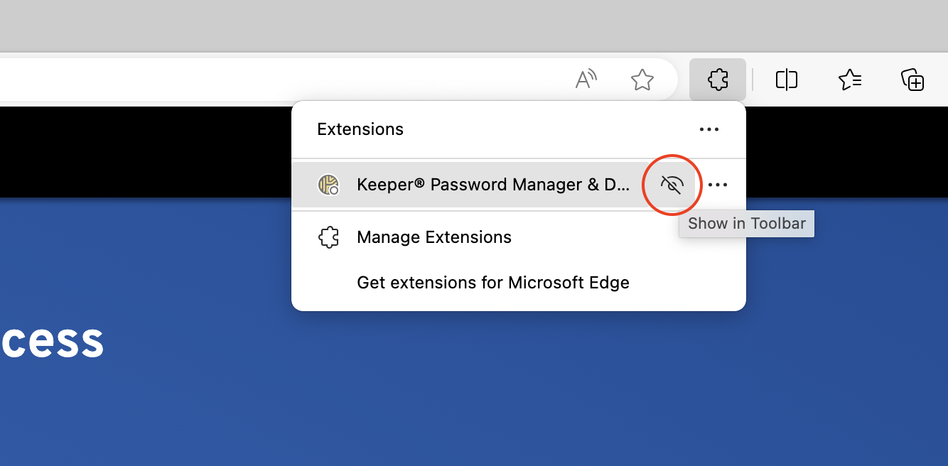Click the Read Aloud icon in address bar
Image resolution: width=948 pixels, height=466 pixels.
click(x=586, y=80)
